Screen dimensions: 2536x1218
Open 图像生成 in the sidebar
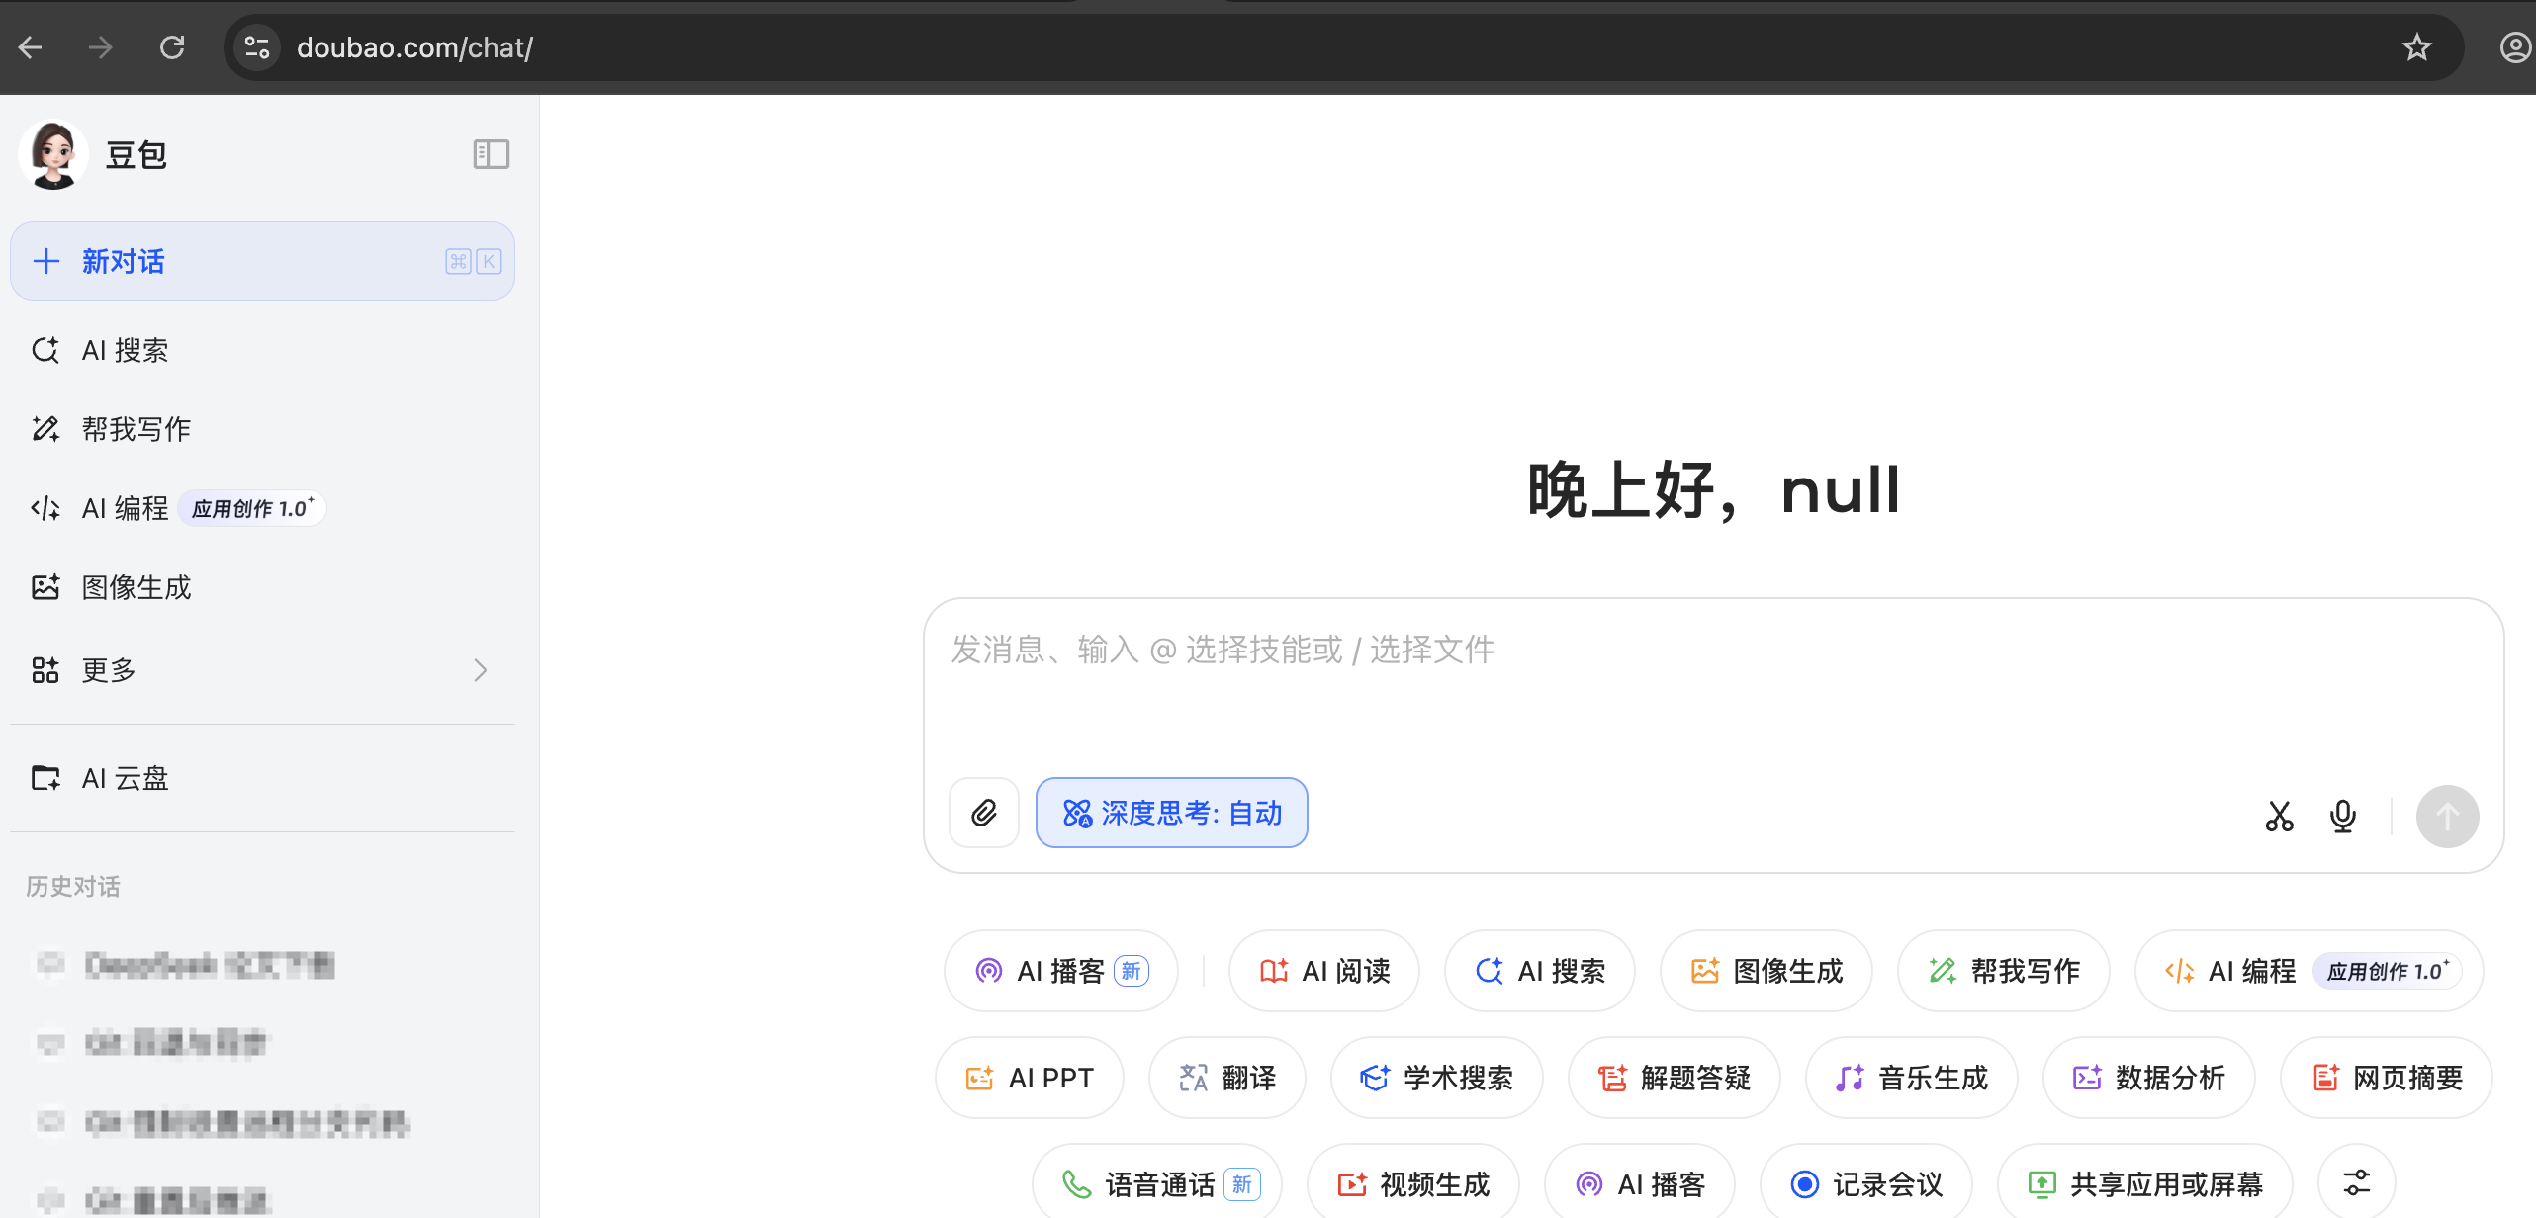coord(262,587)
